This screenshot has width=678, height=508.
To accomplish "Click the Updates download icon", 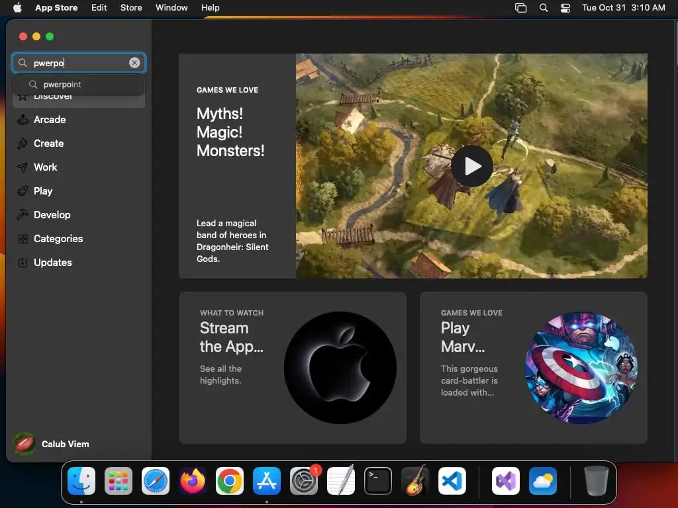I will pyautogui.click(x=23, y=262).
